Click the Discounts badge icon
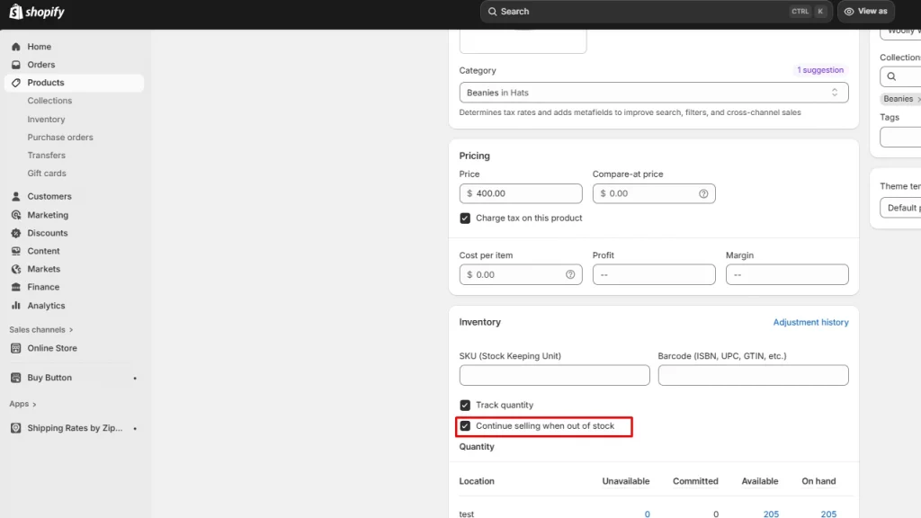This screenshot has height=518, width=921. pyautogui.click(x=16, y=233)
